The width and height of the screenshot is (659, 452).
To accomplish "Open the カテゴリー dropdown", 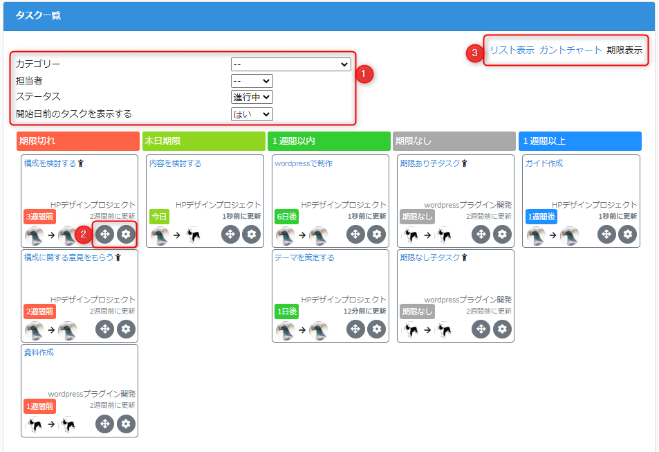I will tap(291, 64).
